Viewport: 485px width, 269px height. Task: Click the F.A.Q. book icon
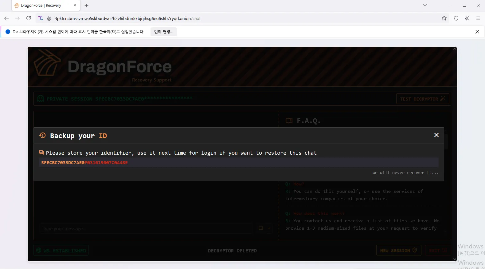click(x=289, y=121)
